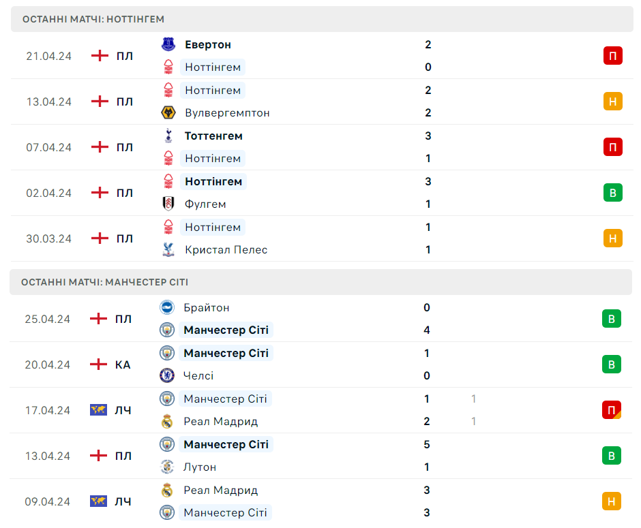Click the loss badge for 17.04.24 Real Madrid match

pyautogui.click(x=611, y=410)
